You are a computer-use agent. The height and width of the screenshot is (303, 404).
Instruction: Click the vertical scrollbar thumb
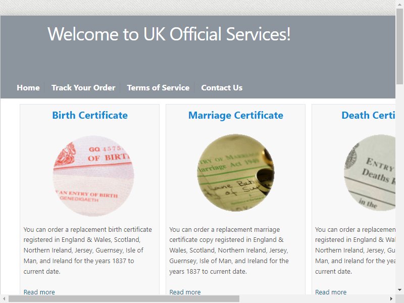point(399,46)
